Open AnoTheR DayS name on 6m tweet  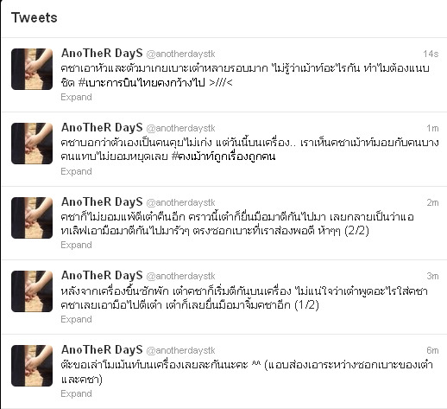pos(102,350)
